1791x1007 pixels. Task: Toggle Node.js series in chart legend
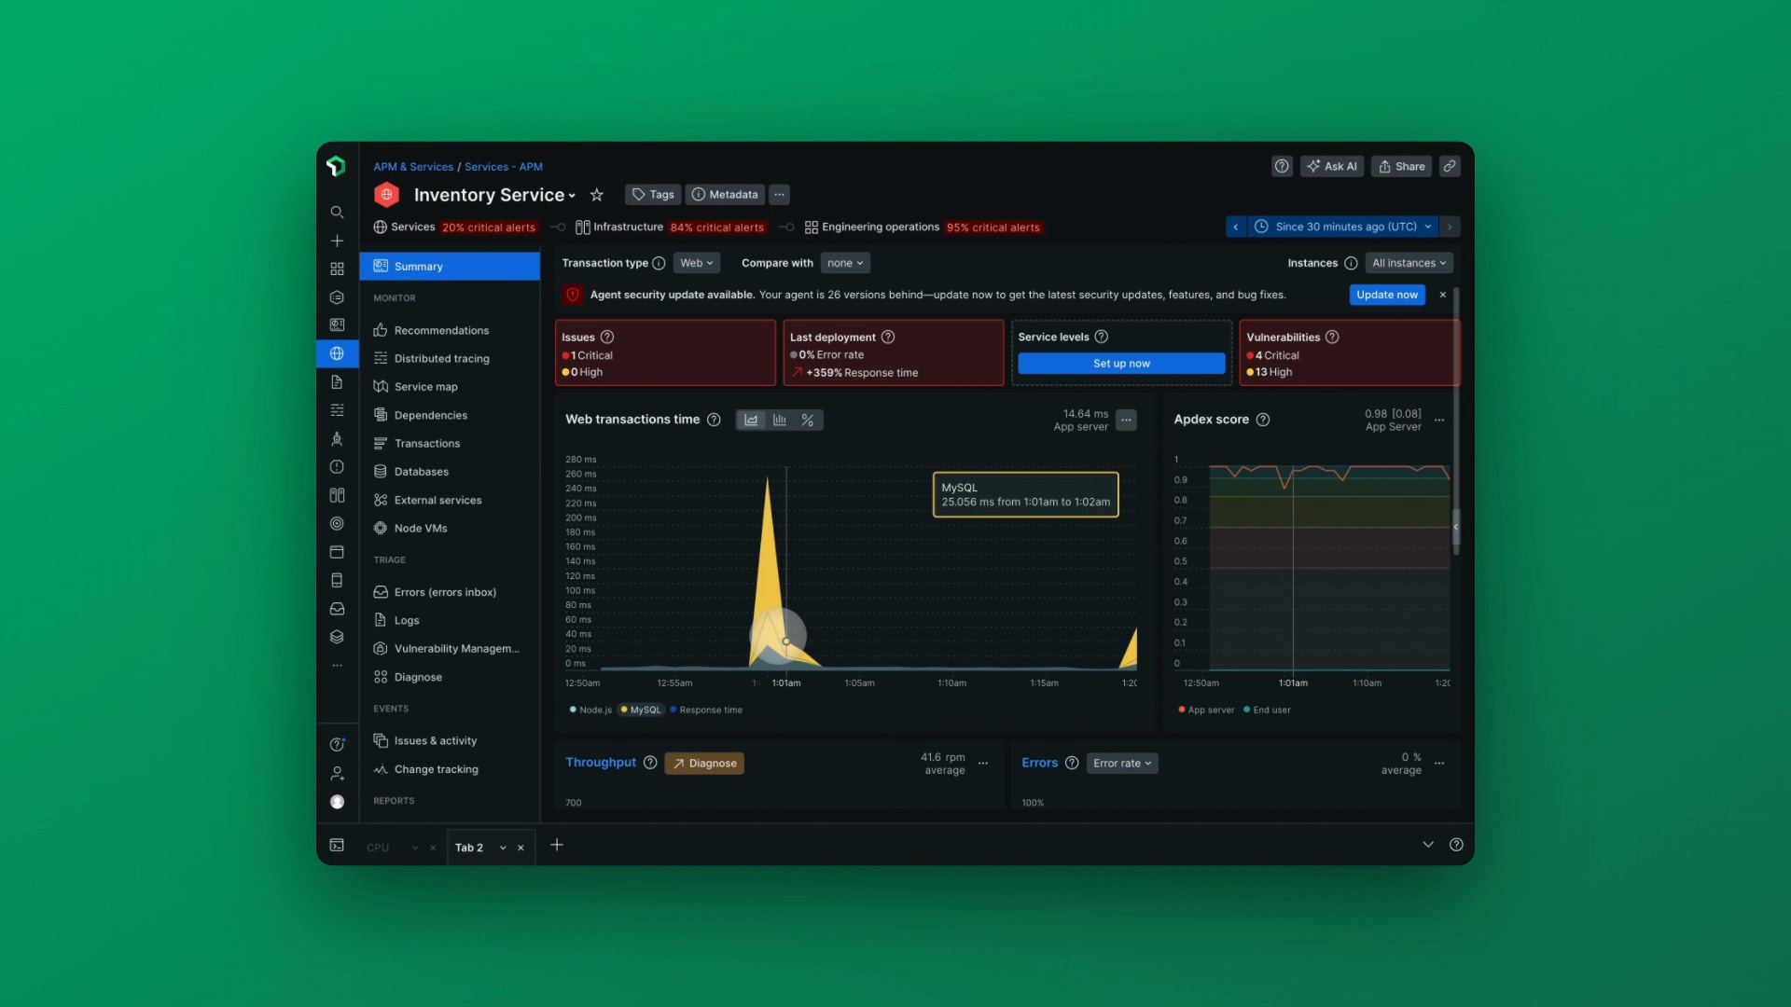pyautogui.click(x=590, y=710)
